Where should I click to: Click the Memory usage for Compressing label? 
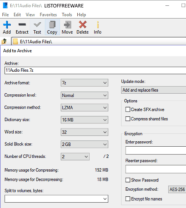coord(31,170)
